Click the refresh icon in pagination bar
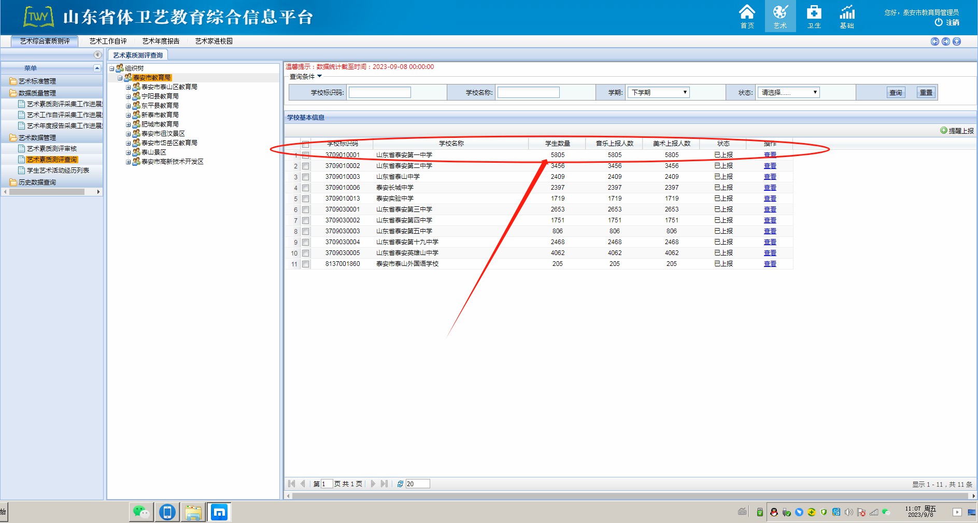The width and height of the screenshot is (978, 523). (400, 484)
